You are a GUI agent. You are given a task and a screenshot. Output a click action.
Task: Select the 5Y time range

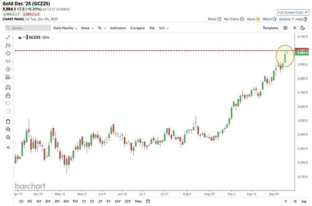(x=108, y=202)
